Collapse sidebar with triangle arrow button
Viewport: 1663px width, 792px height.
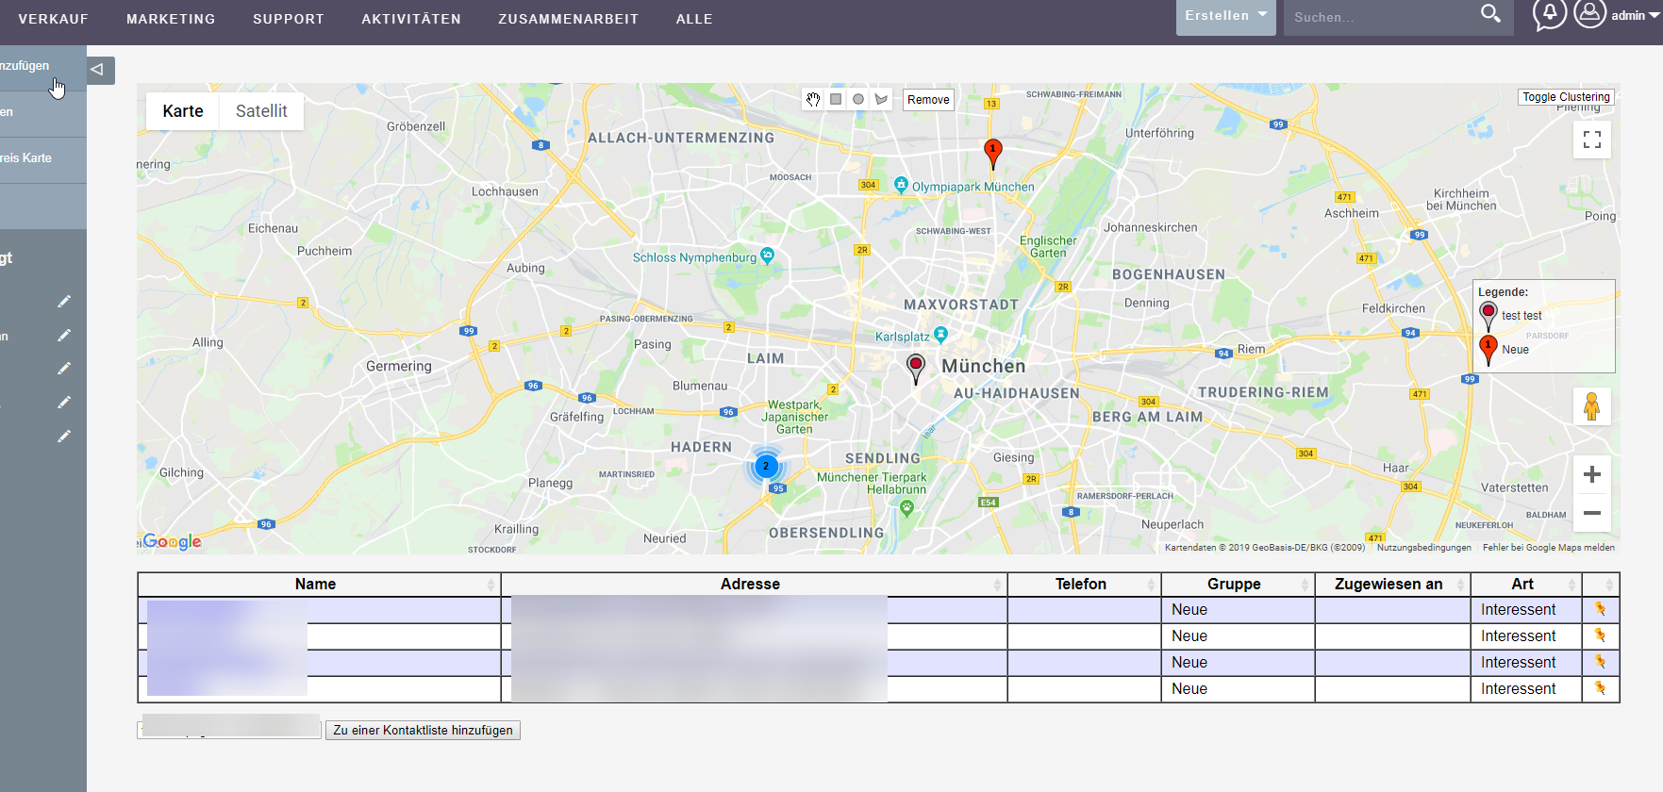(100, 70)
